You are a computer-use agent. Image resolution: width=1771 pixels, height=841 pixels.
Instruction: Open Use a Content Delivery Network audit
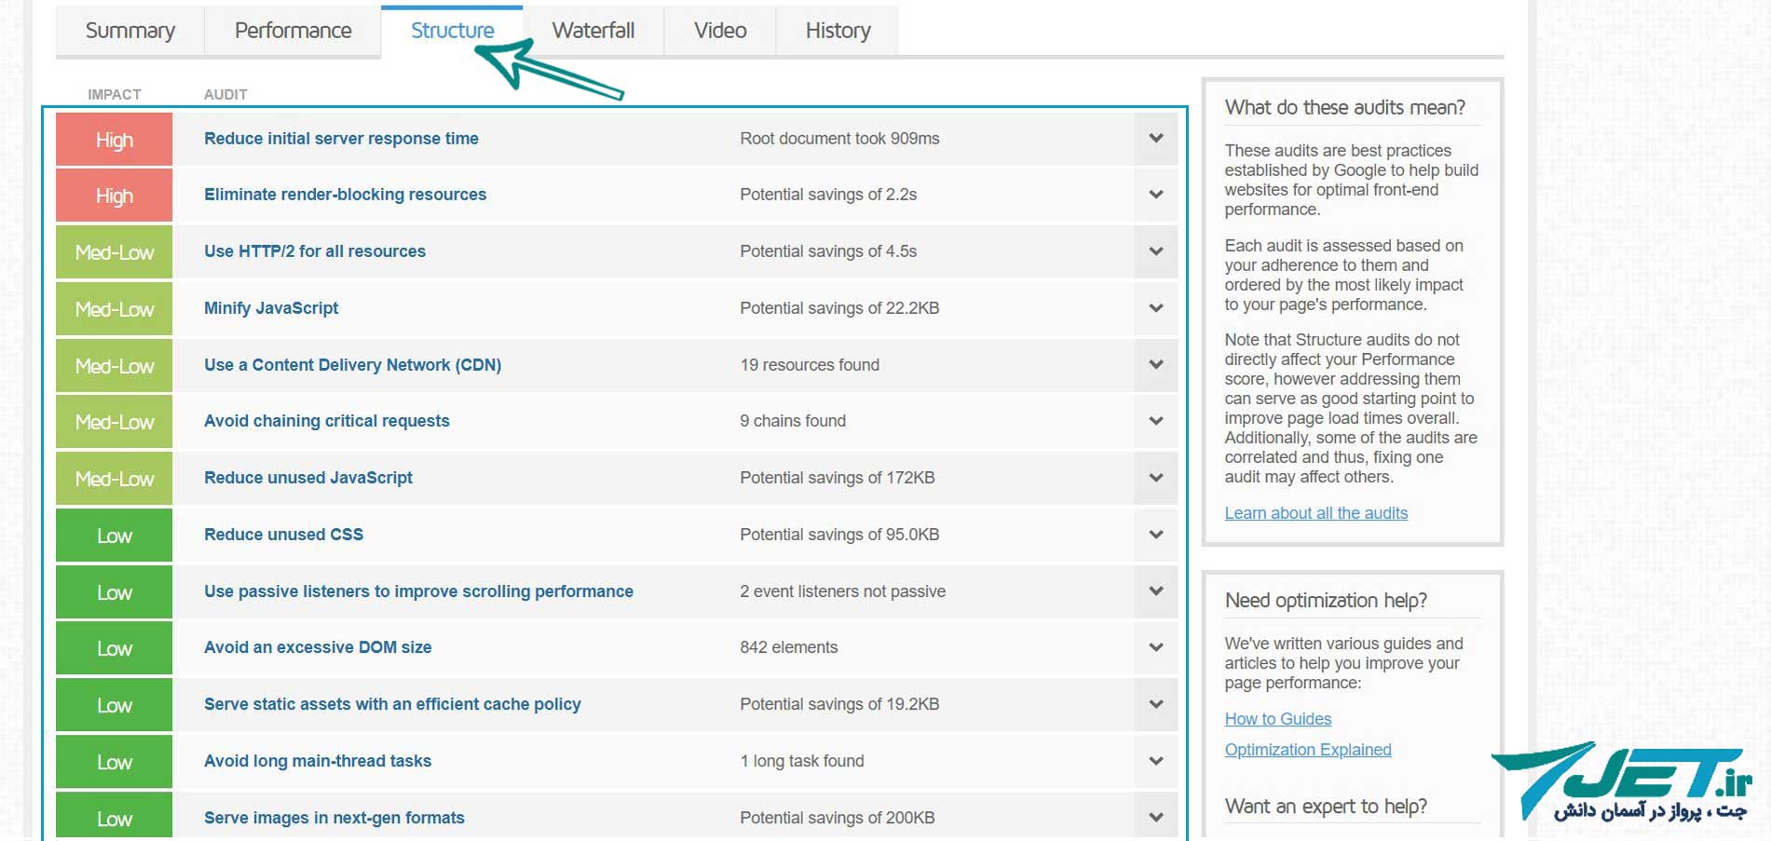pyautogui.click(x=352, y=365)
